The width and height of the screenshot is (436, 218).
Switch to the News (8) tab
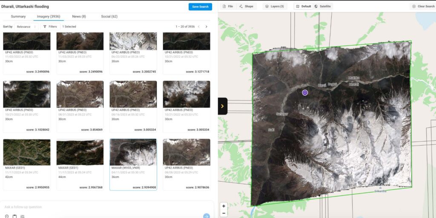(x=78, y=17)
